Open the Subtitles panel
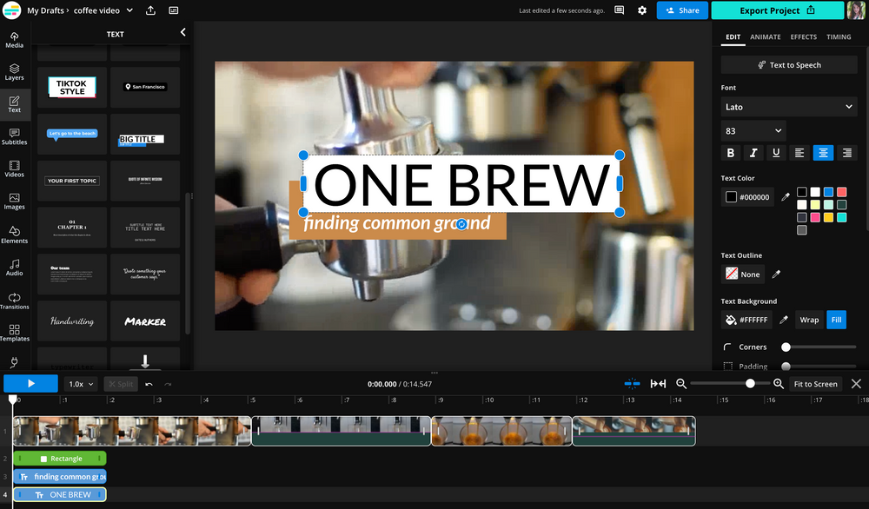The width and height of the screenshot is (869, 509). pos(14,136)
